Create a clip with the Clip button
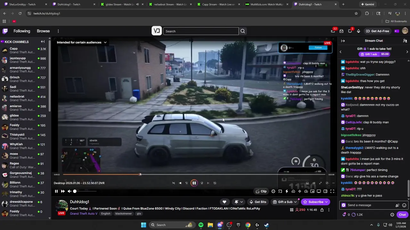410x230 pixels. coord(261,191)
